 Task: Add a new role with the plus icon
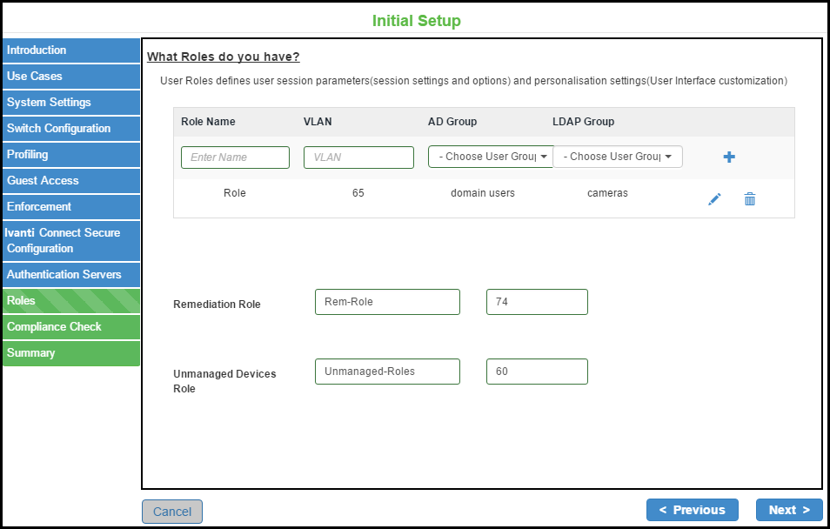pos(729,157)
